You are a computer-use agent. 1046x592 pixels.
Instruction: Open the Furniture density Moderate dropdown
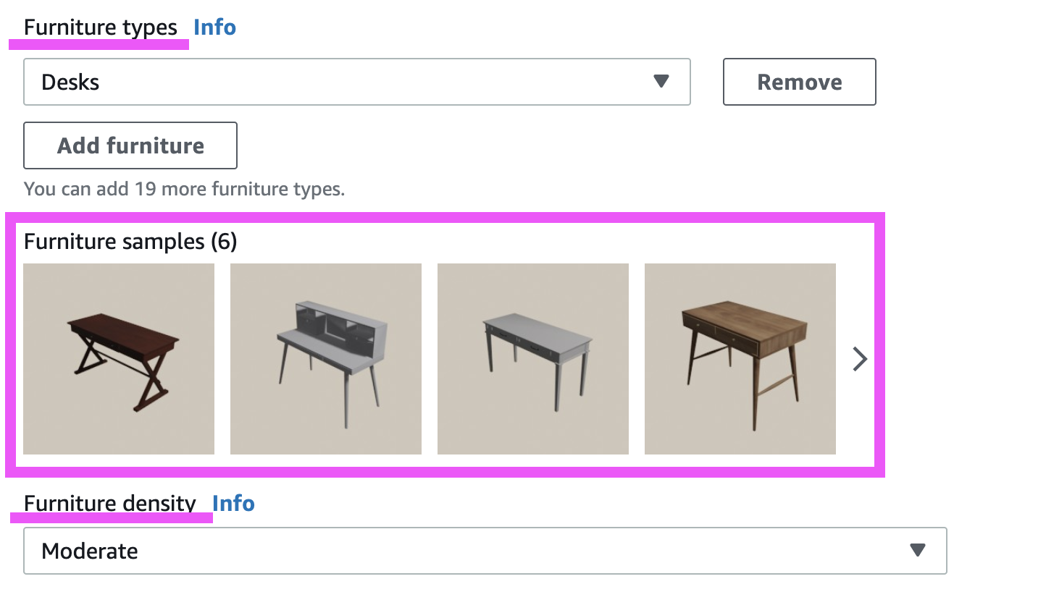pyautogui.click(x=485, y=551)
